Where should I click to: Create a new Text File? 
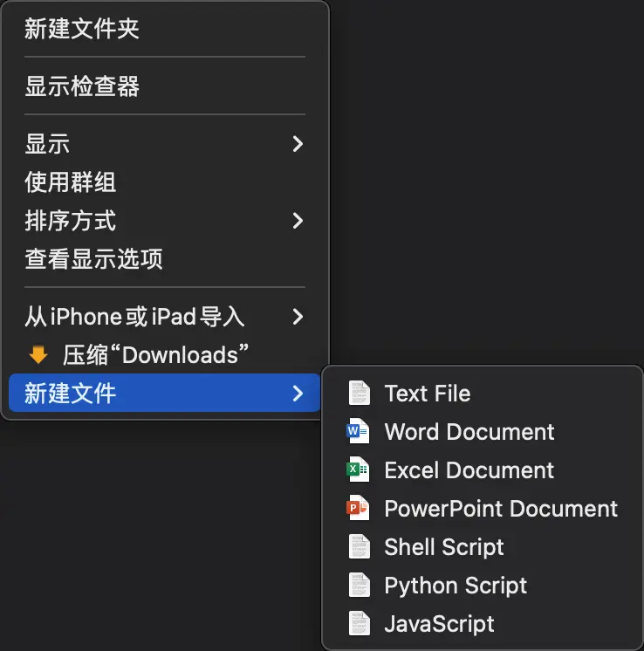pyautogui.click(x=483, y=393)
